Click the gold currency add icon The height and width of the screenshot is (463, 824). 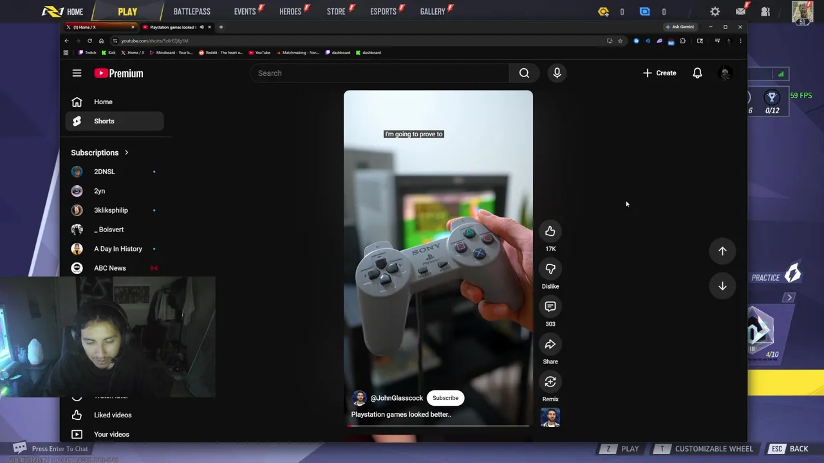click(603, 12)
